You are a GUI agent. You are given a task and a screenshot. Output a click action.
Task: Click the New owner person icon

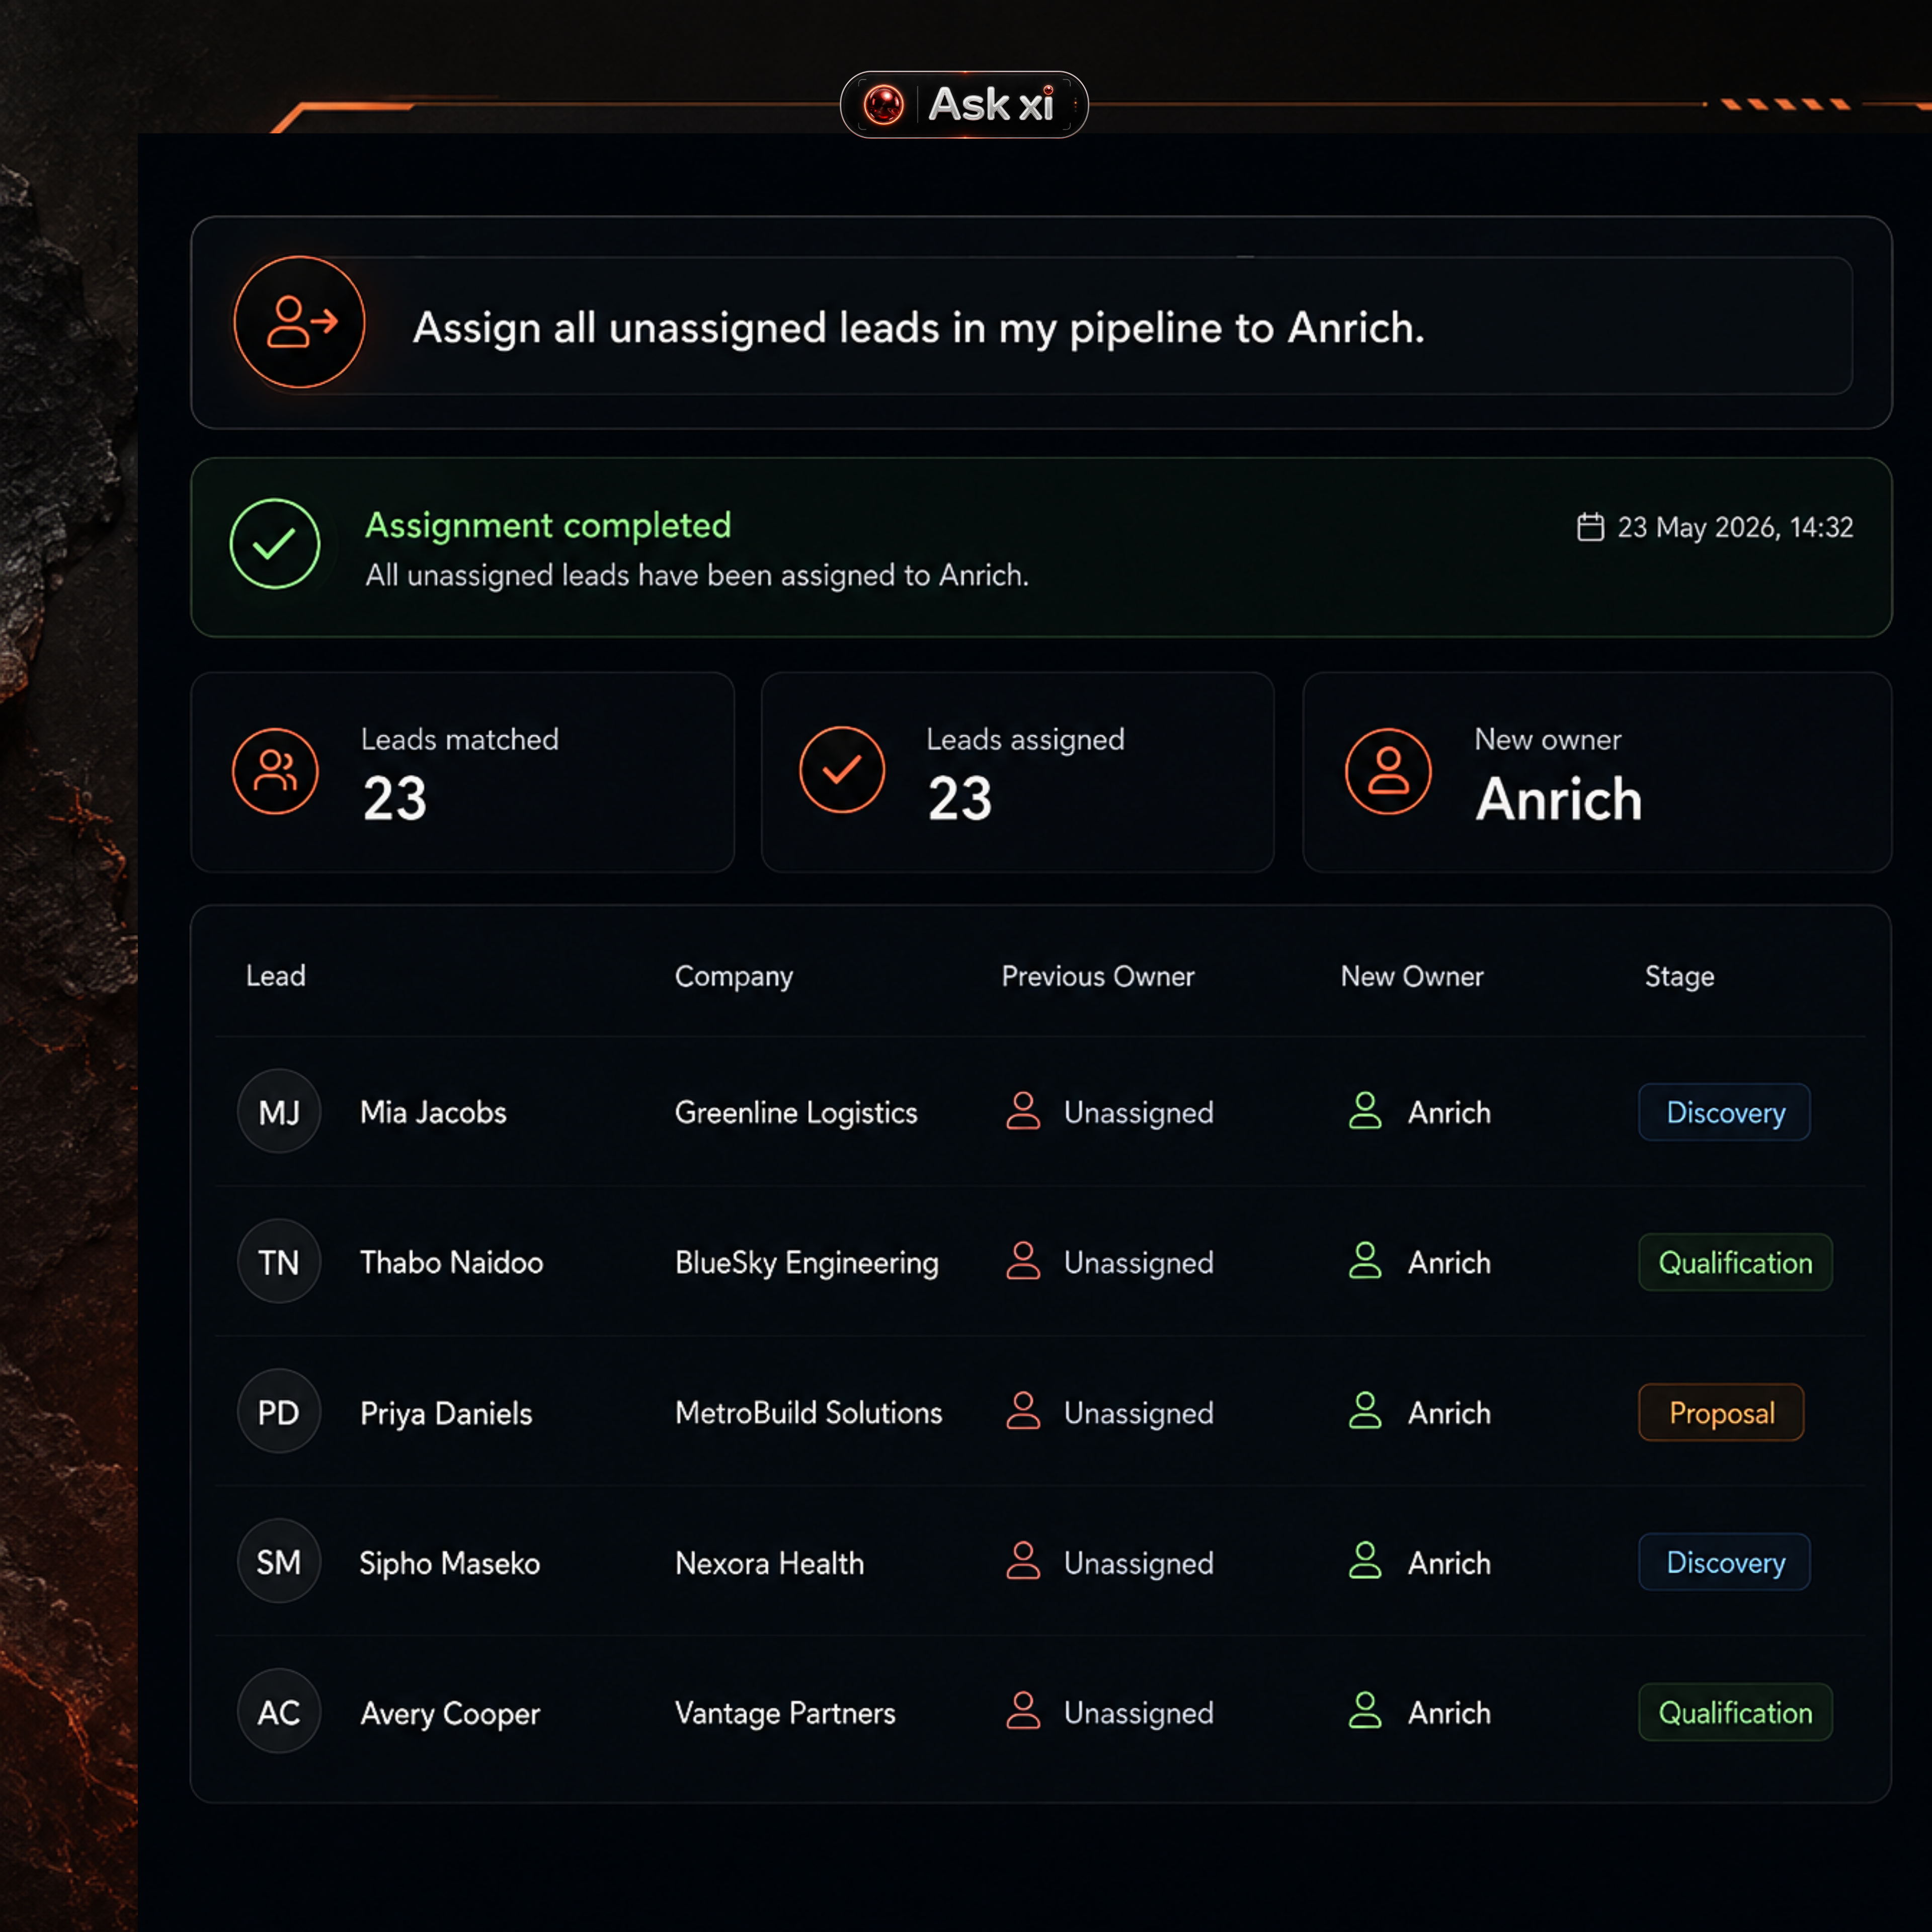(1388, 771)
